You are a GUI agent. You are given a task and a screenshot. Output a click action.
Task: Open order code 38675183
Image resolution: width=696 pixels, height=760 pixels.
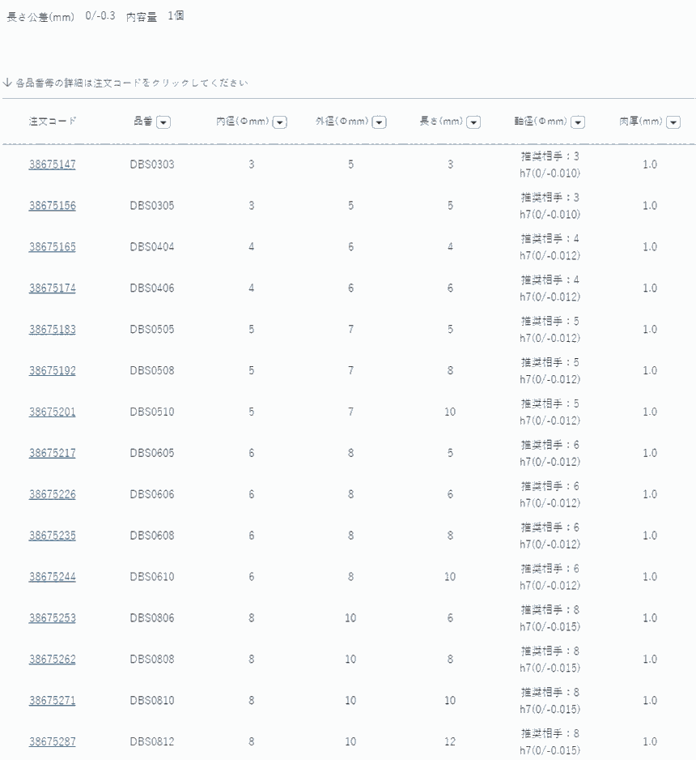[53, 330]
